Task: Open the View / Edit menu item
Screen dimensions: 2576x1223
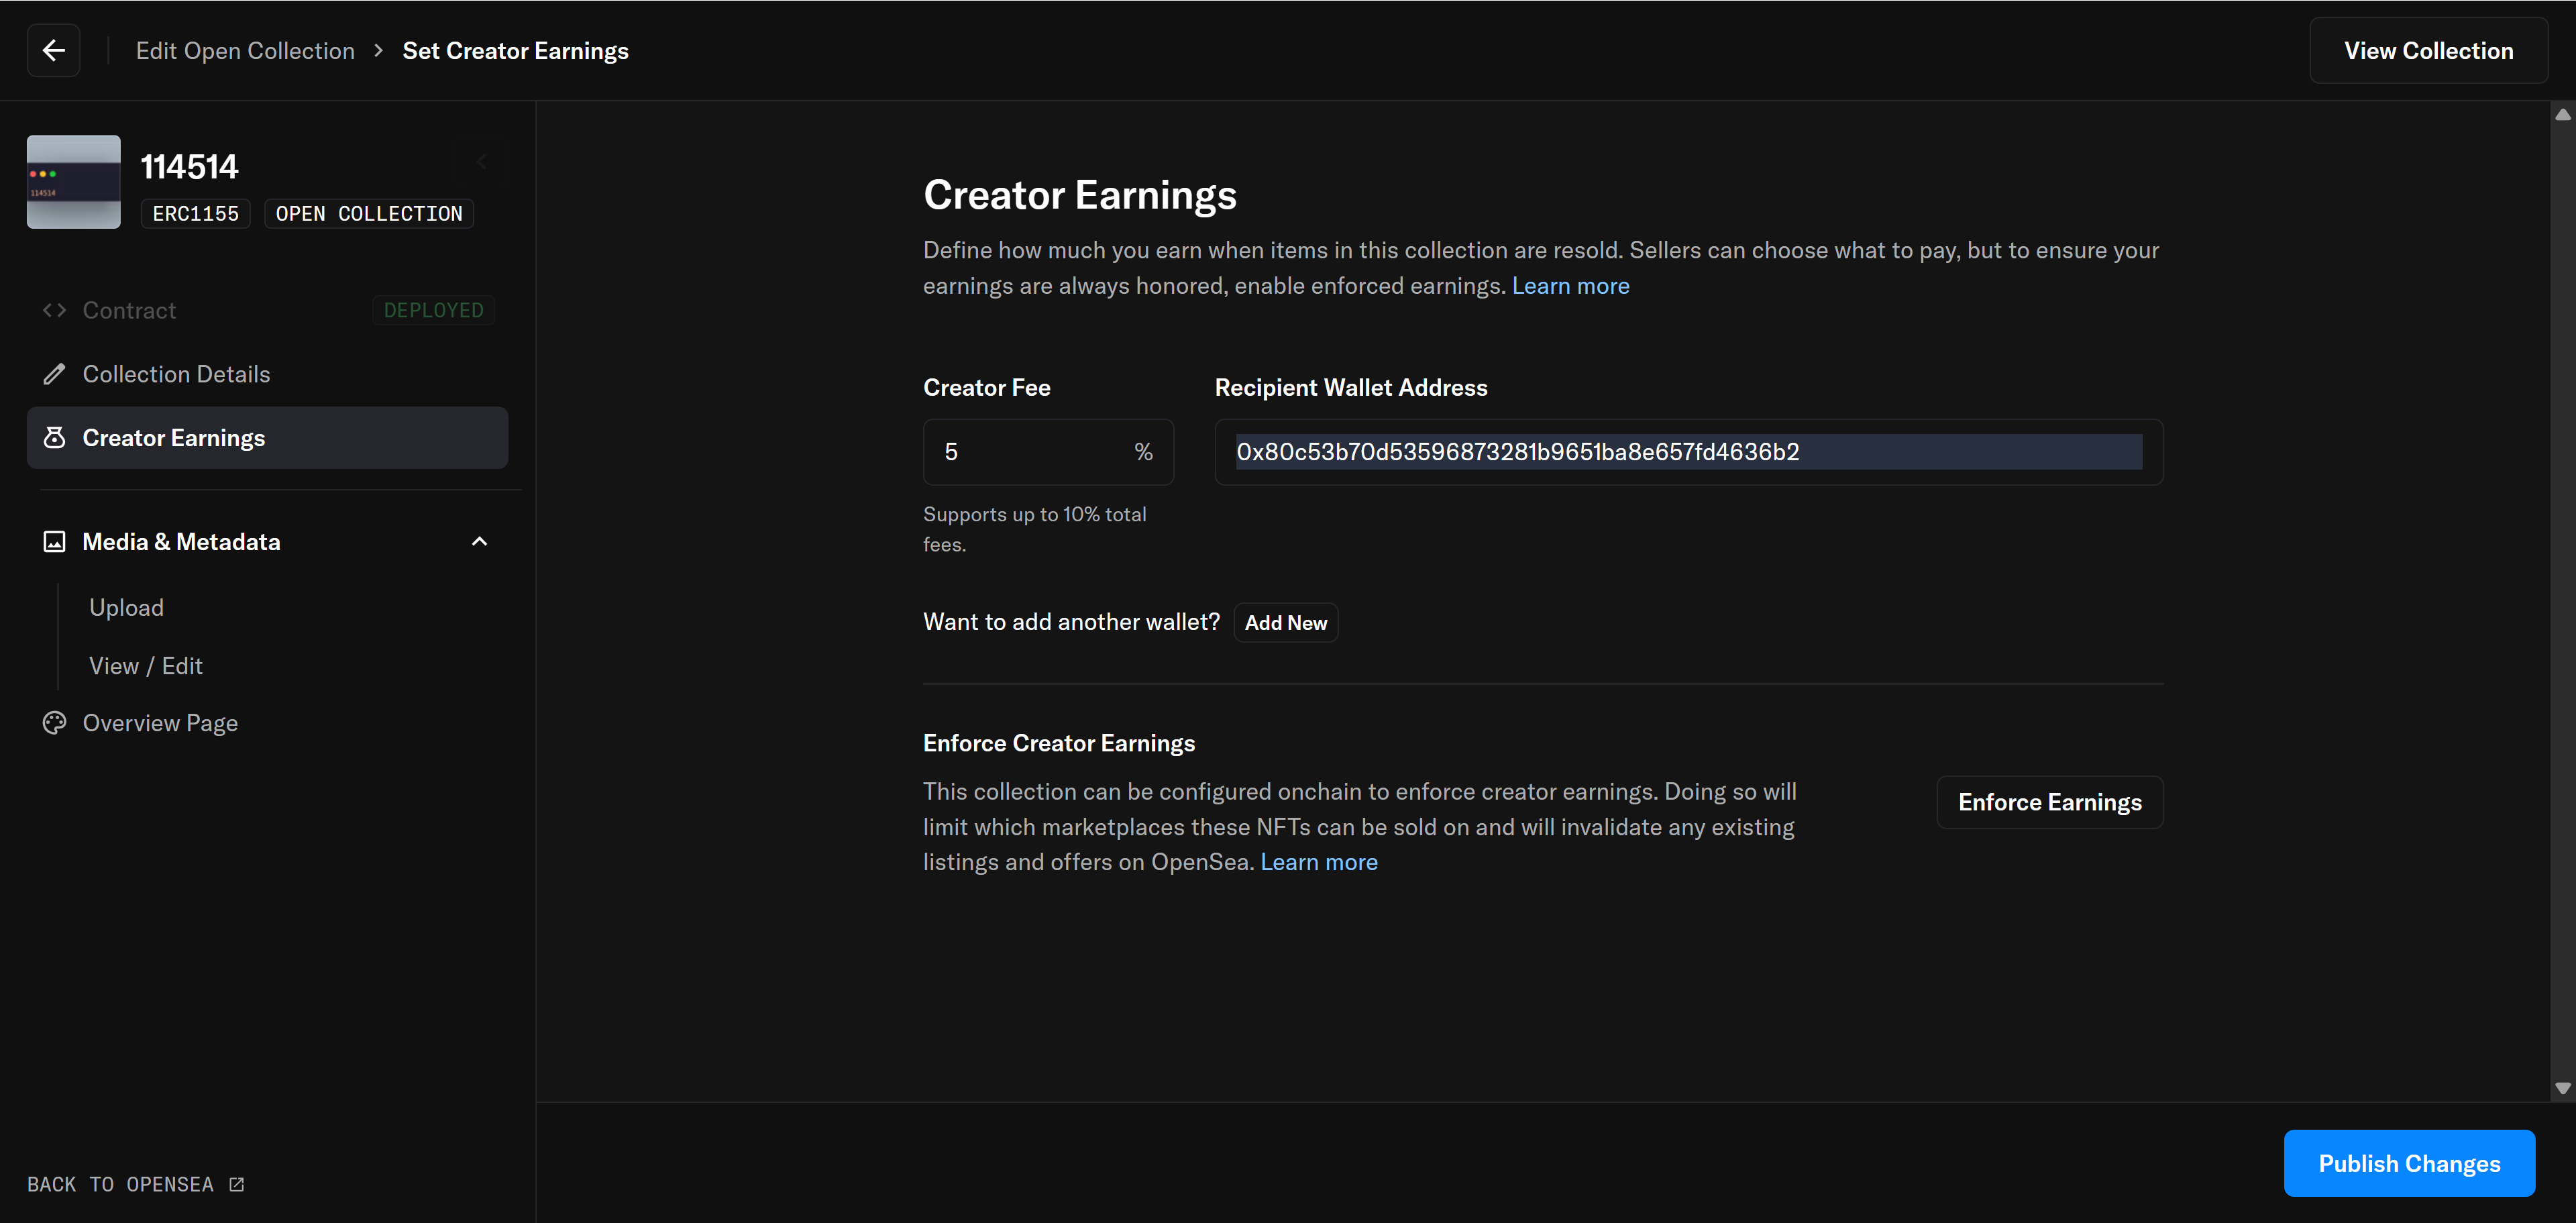Action: (x=146, y=666)
